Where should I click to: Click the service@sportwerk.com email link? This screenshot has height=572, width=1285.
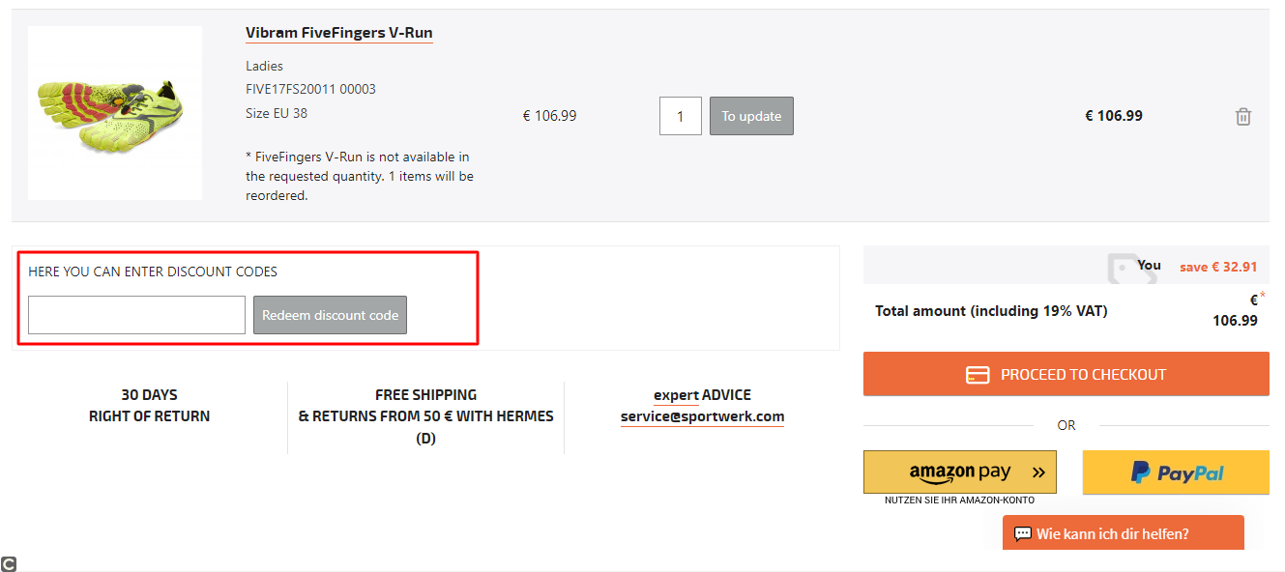(702, 416)
